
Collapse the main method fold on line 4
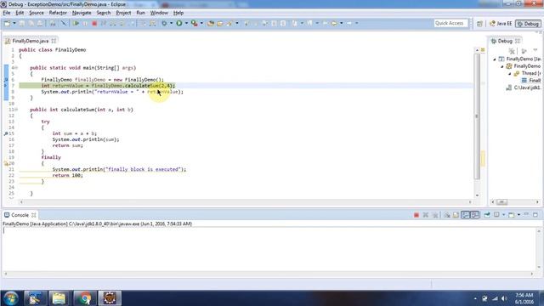(16, 68)
